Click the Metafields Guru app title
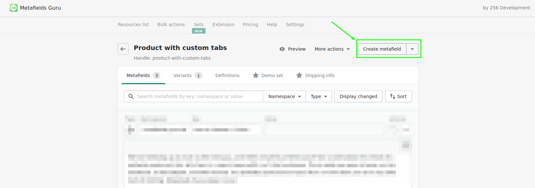This screenshot has height=188, width=535. pos(40,8)
